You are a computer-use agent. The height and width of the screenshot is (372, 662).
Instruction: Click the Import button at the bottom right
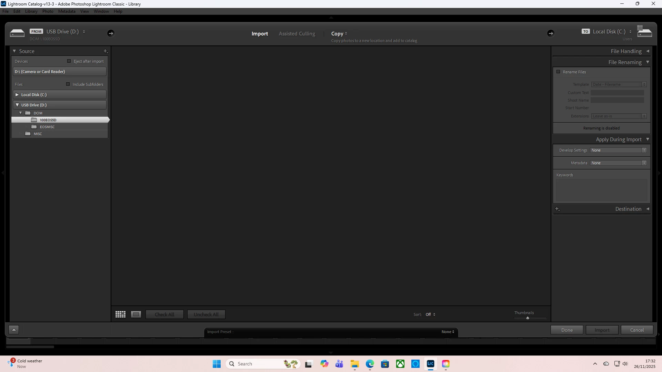coord(602,330)
